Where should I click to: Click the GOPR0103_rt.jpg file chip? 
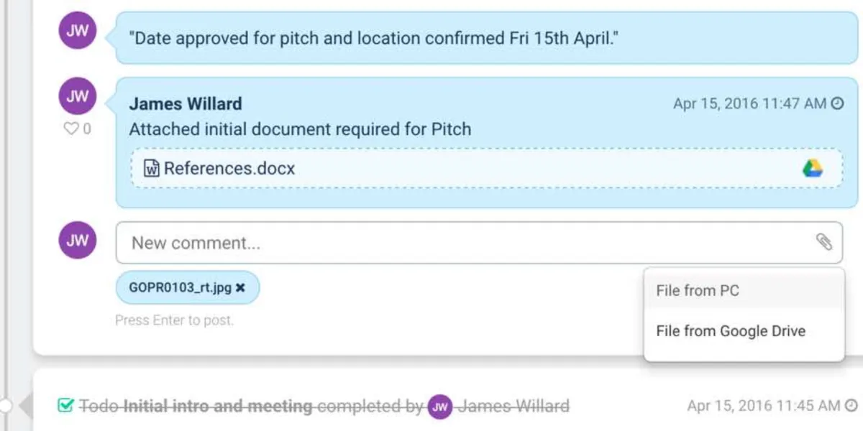180,287
